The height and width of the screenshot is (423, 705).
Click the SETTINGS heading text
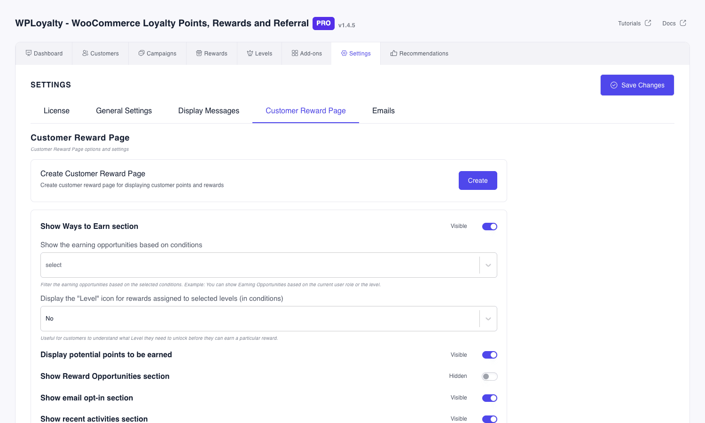[x=51, y=85]
